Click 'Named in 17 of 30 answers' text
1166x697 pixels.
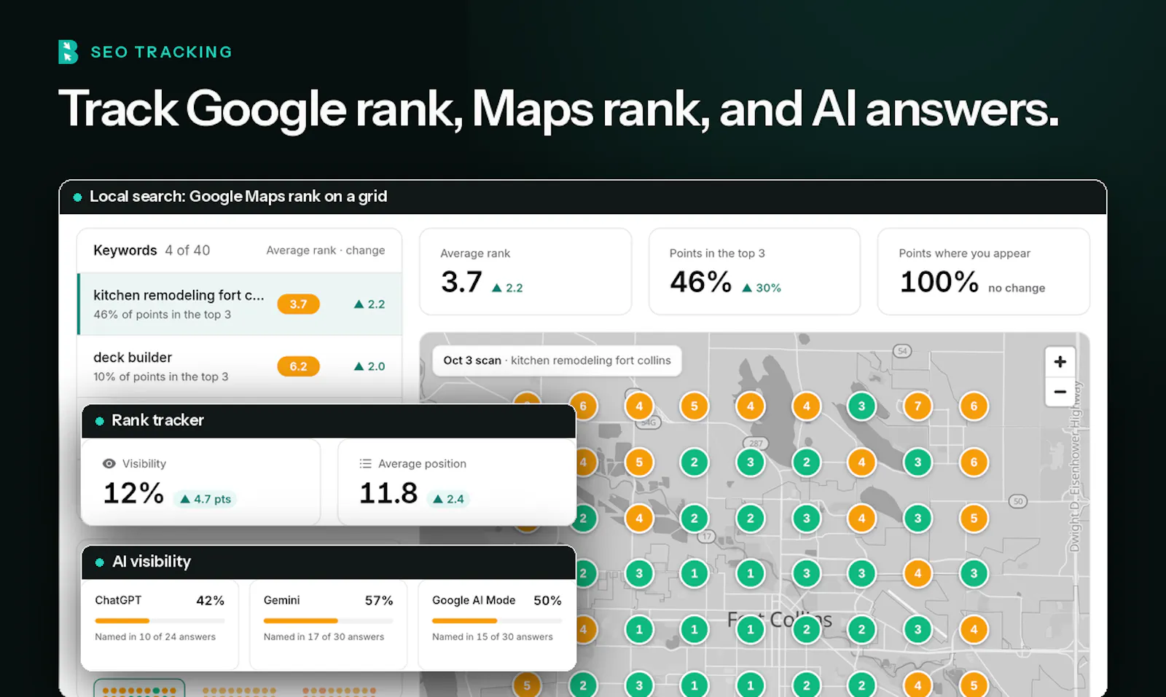click(x=324, y=637)
